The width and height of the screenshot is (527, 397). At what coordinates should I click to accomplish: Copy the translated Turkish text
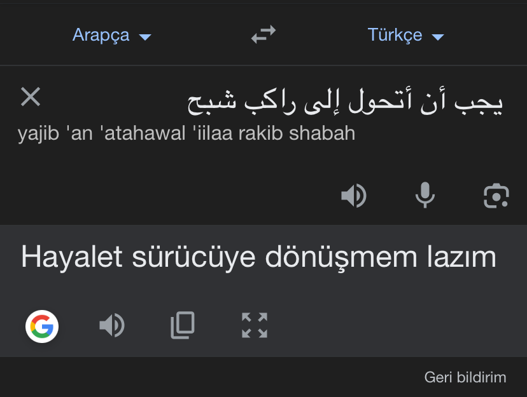183,326
